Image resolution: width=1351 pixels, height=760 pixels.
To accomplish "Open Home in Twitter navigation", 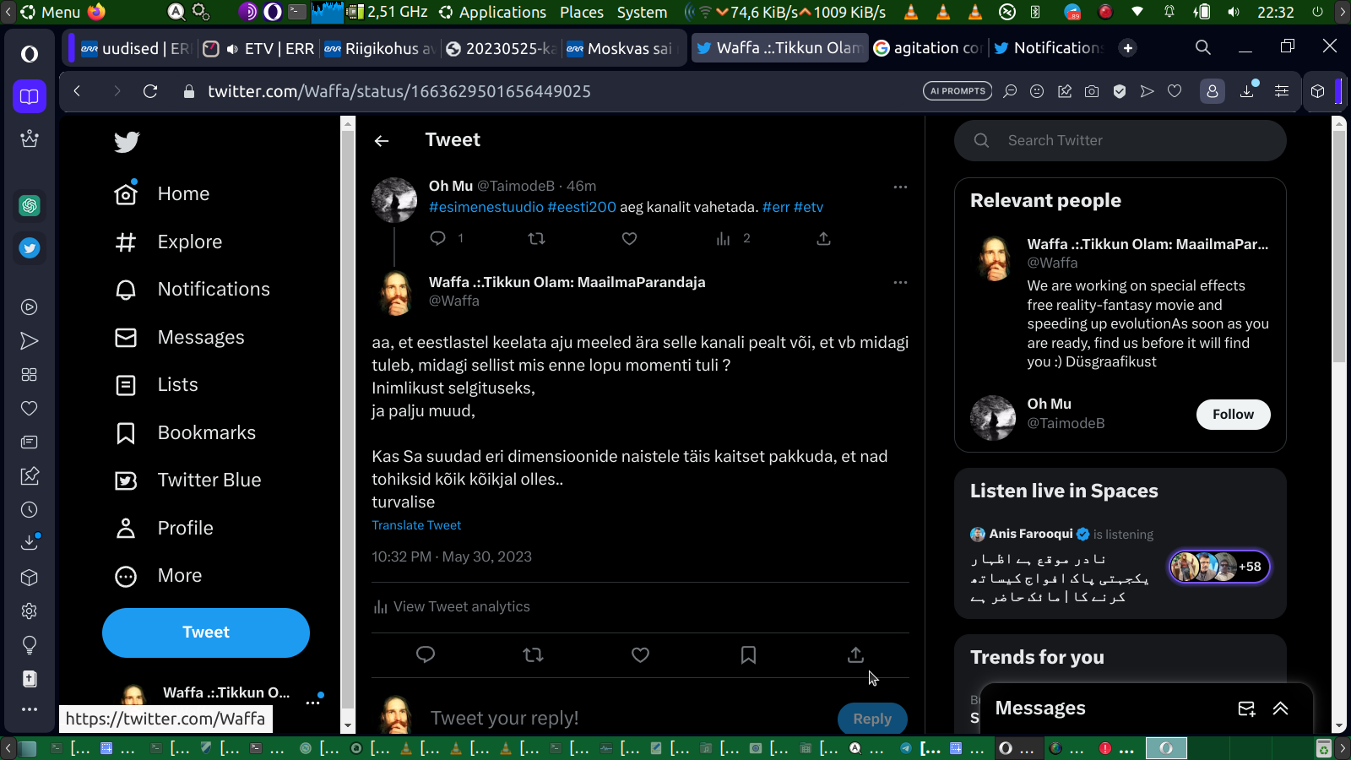I will [x=162, y=193].
